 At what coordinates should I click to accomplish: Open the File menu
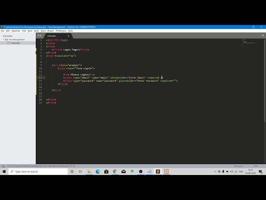(x=2, y=31)
